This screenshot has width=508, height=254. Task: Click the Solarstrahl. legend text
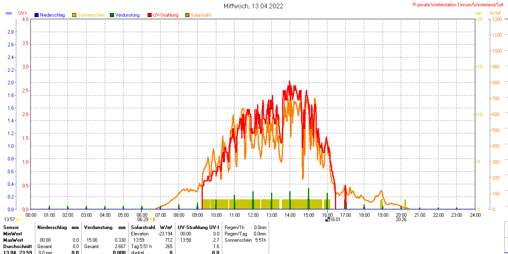pos(201,15)
